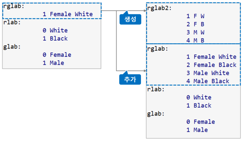This screenshot has width=244, height=141.
Task: Select the '2 F B' entry
Action: (195, 24)
